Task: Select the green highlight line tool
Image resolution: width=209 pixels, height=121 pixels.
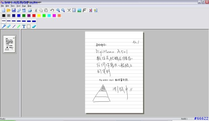Action: 19,26
